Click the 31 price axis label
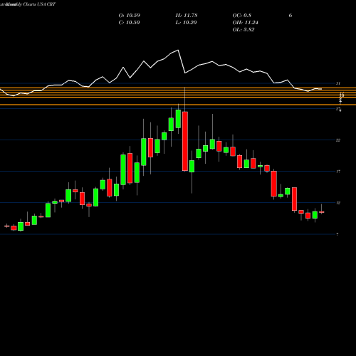 (x=338, y=83)
